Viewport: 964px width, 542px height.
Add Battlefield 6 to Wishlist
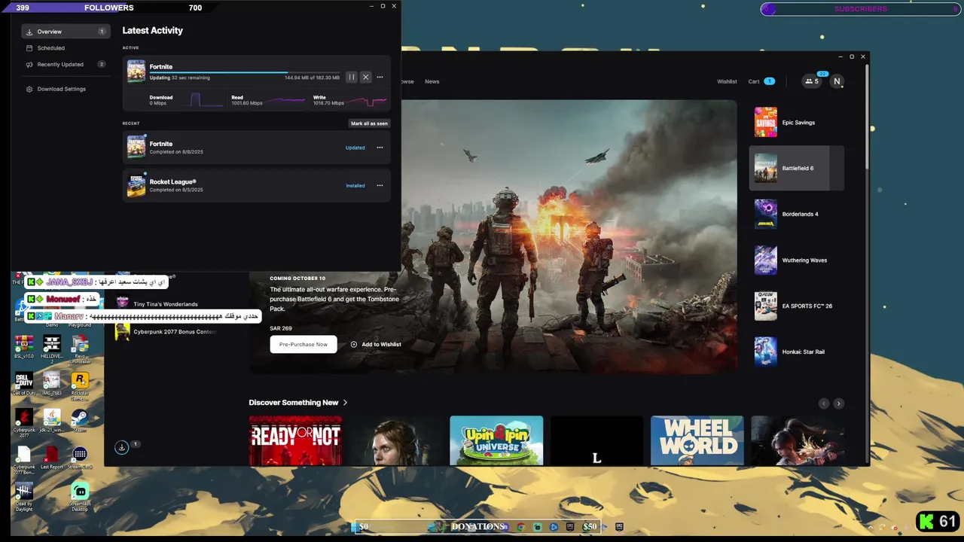[x=376, y=345]
